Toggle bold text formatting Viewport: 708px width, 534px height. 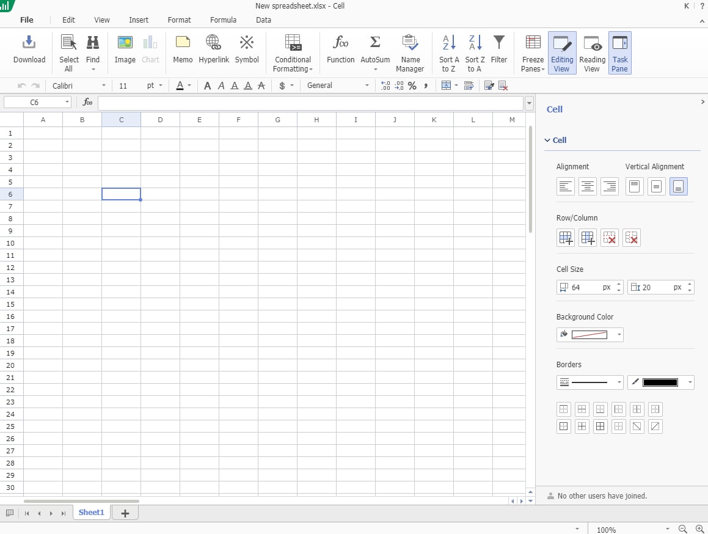coord(207,86)
